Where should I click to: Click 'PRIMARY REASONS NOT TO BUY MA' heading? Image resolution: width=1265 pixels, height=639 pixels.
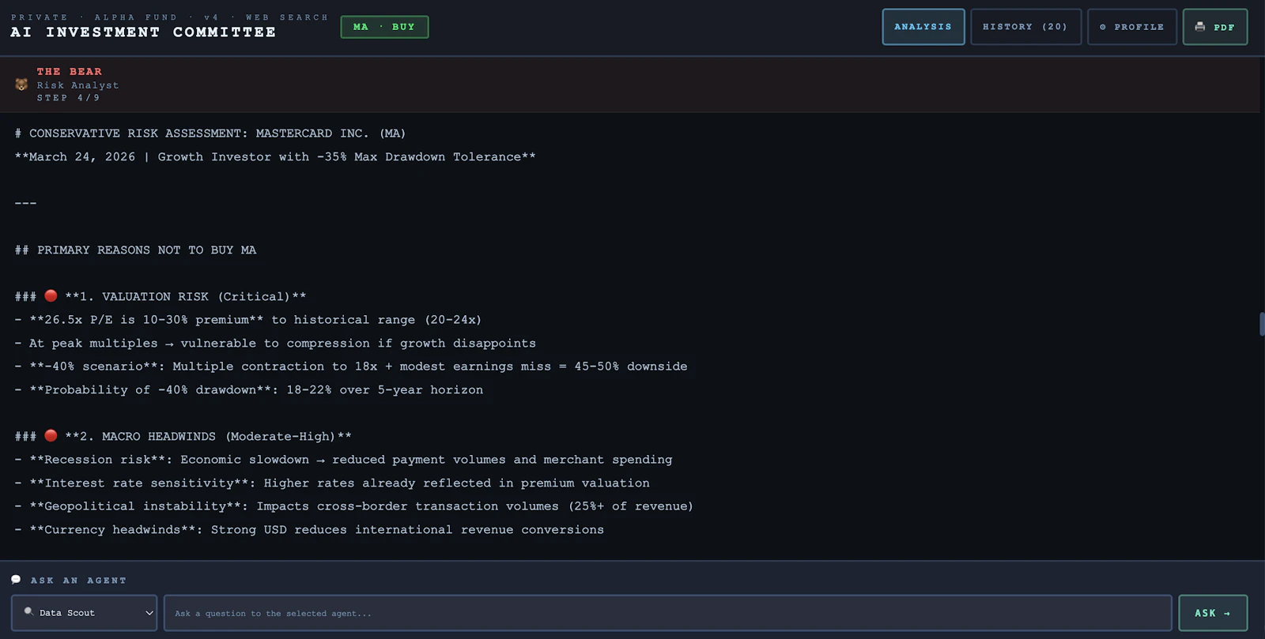coord(135,250)
